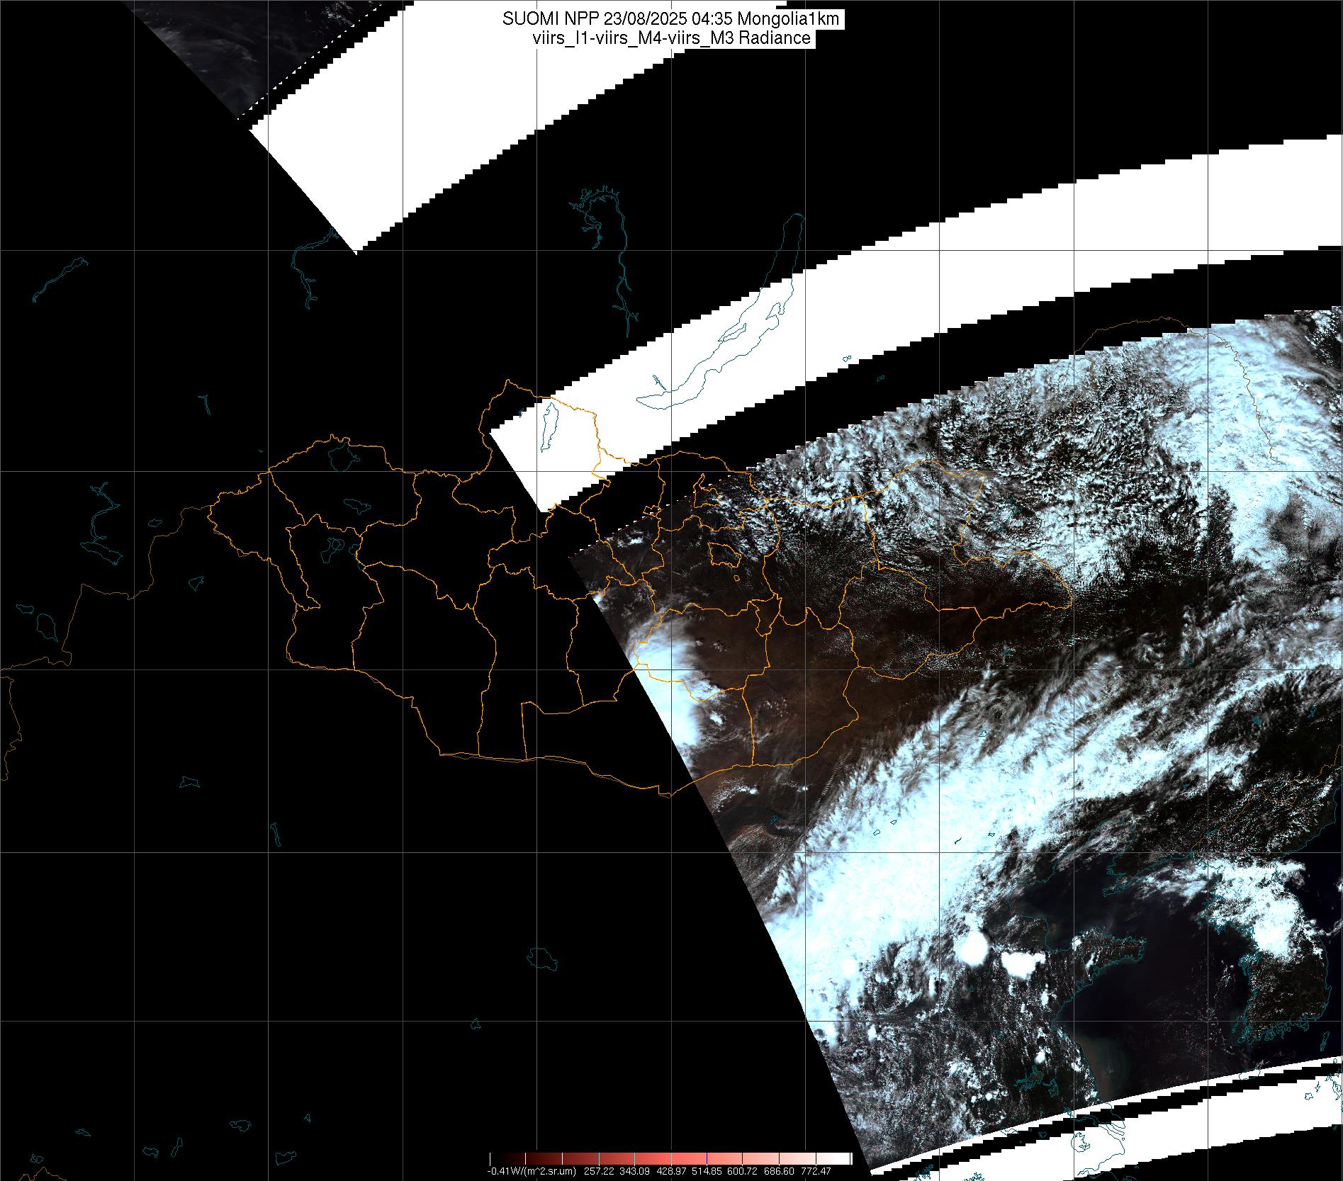Image resolution: width=1343 pixels, height=1181 pixels.
Task: Click the colorbar value "428.97"
Action: 671,1171
